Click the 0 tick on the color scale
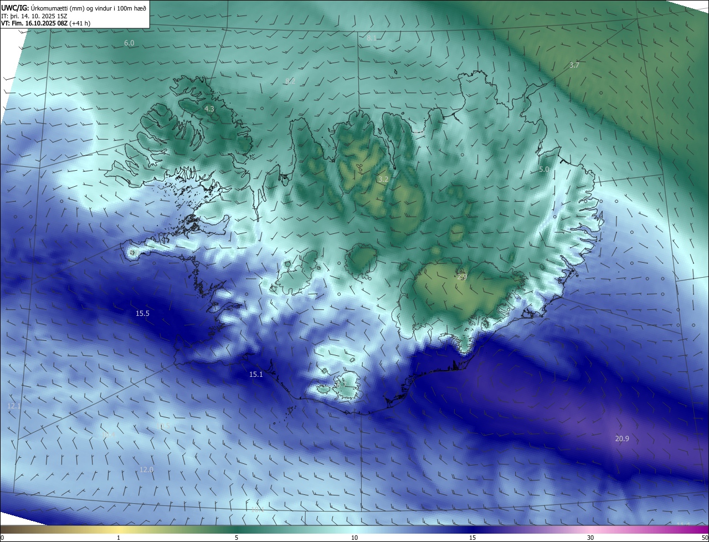 click(2, 538)
